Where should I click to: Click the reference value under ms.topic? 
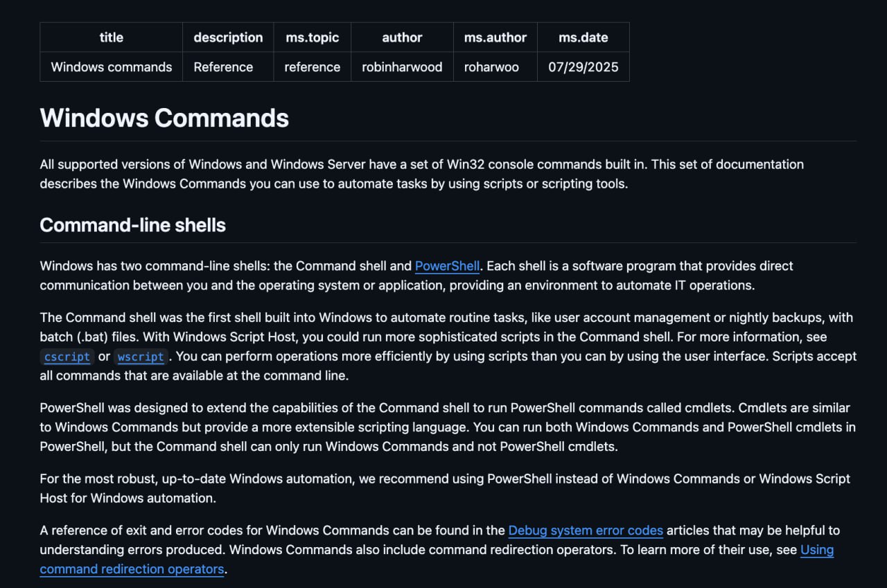click(312, 67)
